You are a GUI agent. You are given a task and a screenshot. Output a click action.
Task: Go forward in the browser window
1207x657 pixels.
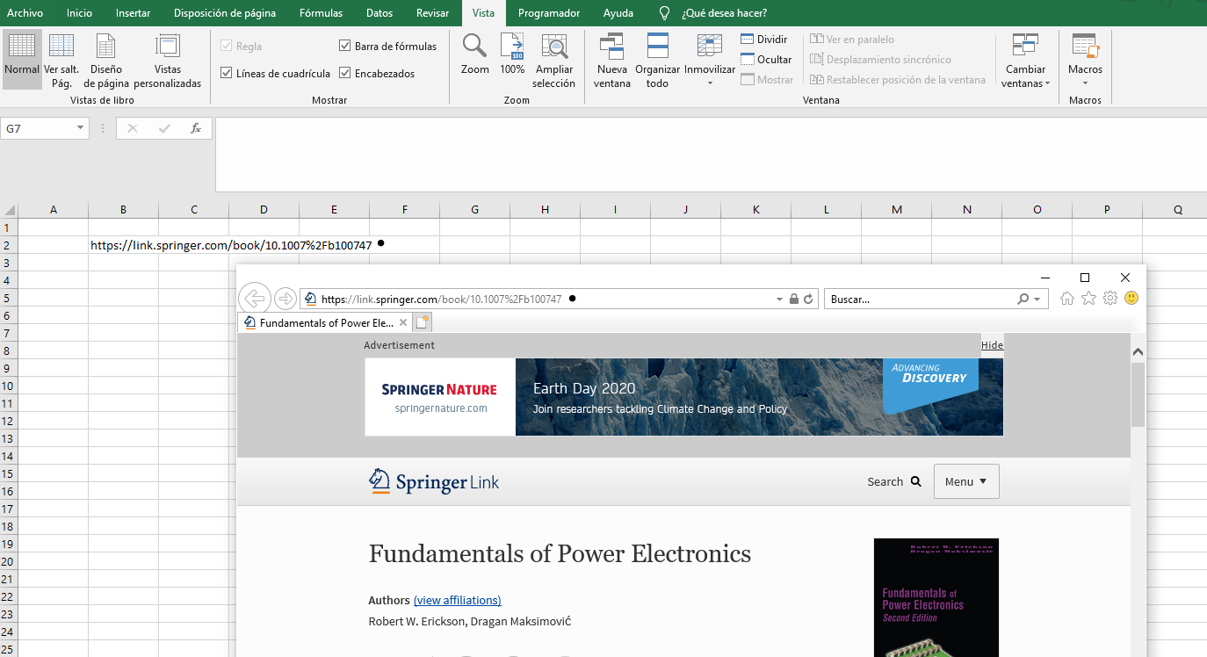[285, 299]
